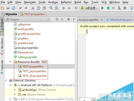Select the .gitignore file
Screen dimensions: 134x101
(22, 24)
